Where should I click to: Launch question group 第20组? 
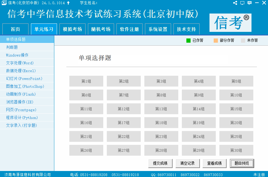click(x=236, y=123)
